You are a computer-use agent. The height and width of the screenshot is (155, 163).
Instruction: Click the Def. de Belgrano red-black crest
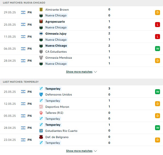pyautogui.click(x=41, y=137)
